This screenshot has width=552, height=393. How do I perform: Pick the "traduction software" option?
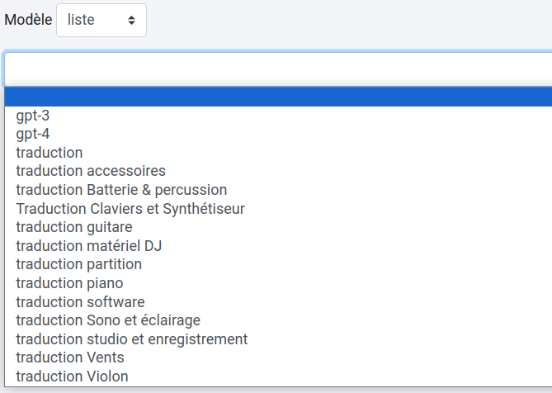[x=80, y=301]
